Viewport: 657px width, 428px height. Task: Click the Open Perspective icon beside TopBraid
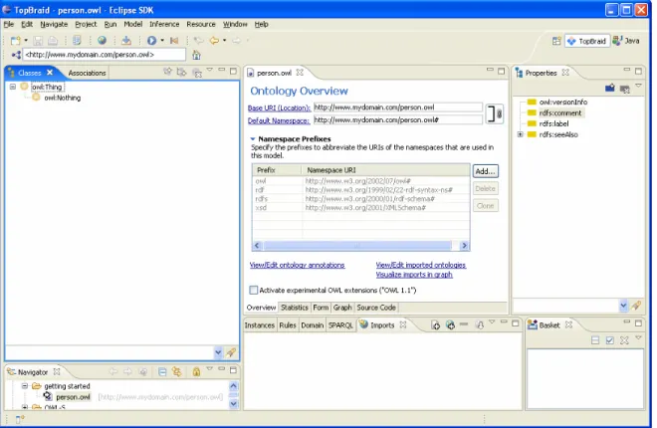pyautogui.click(x=556, y=41)
